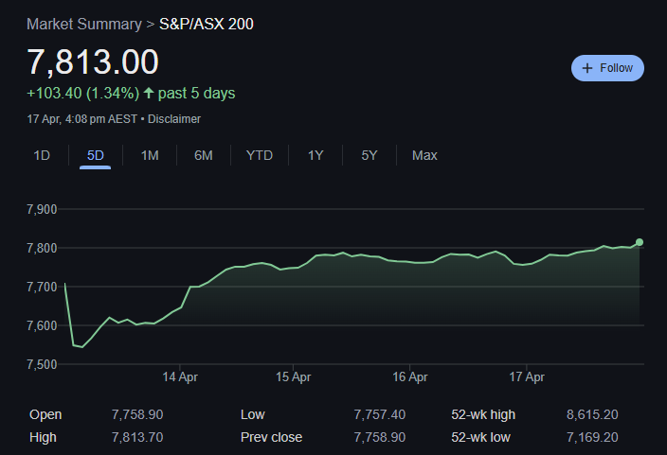Click the 7,500 y-axis label

[x=42, y=364]
